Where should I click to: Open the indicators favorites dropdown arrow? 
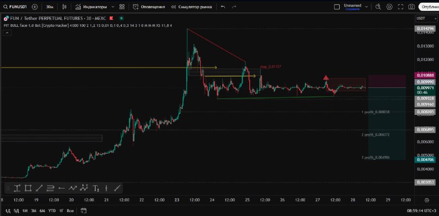[112, 7]
